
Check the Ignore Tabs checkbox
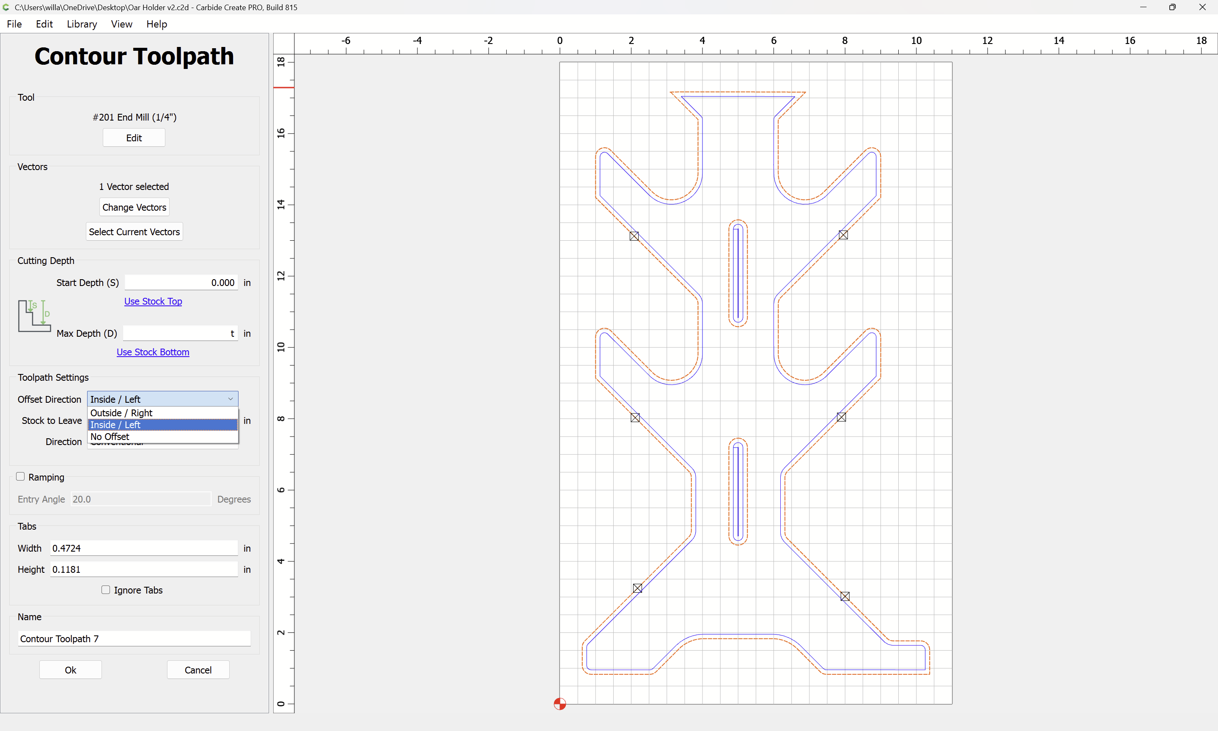105,590
